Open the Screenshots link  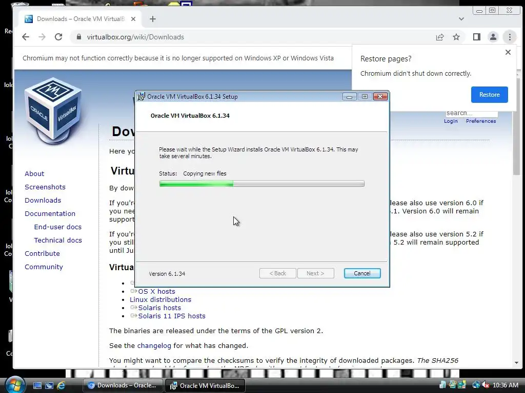coord(45,187)
